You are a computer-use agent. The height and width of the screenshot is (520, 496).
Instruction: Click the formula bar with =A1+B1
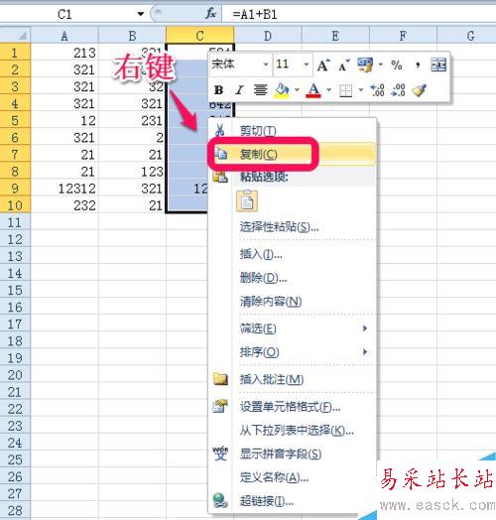pyautogui.click(x=359, y=14)
